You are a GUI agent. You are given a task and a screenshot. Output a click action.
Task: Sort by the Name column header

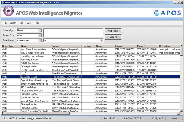coord(36,46)
